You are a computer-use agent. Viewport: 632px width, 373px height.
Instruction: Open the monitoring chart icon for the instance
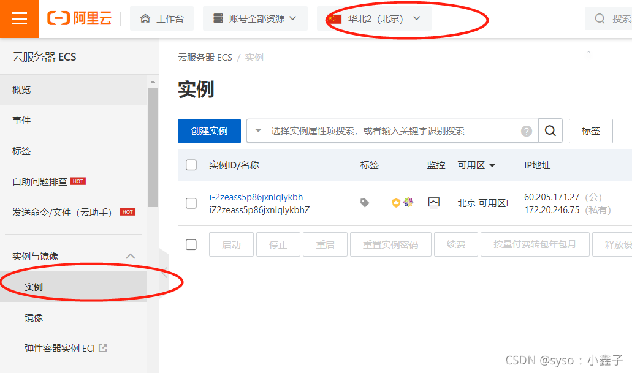[434, 203]
